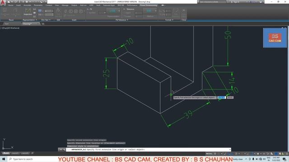Expand the Format panel
Image resolution: width=289 pixels, height=162 pixels.
click(169, 20)
